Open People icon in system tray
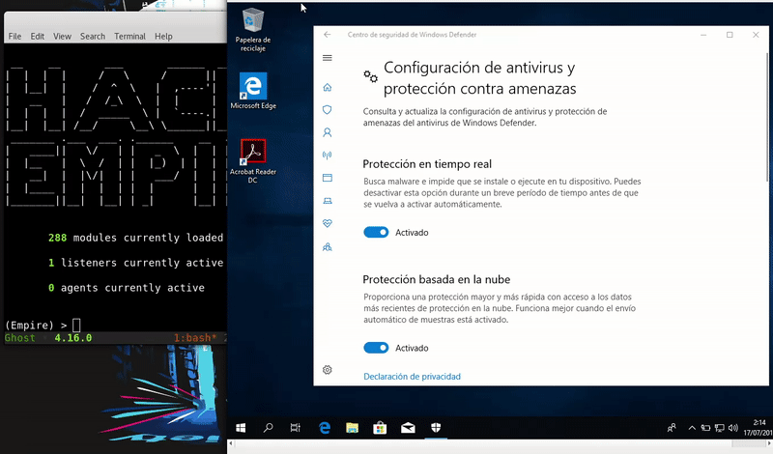The width and height of the screenshot is (773, 454). 672,428
